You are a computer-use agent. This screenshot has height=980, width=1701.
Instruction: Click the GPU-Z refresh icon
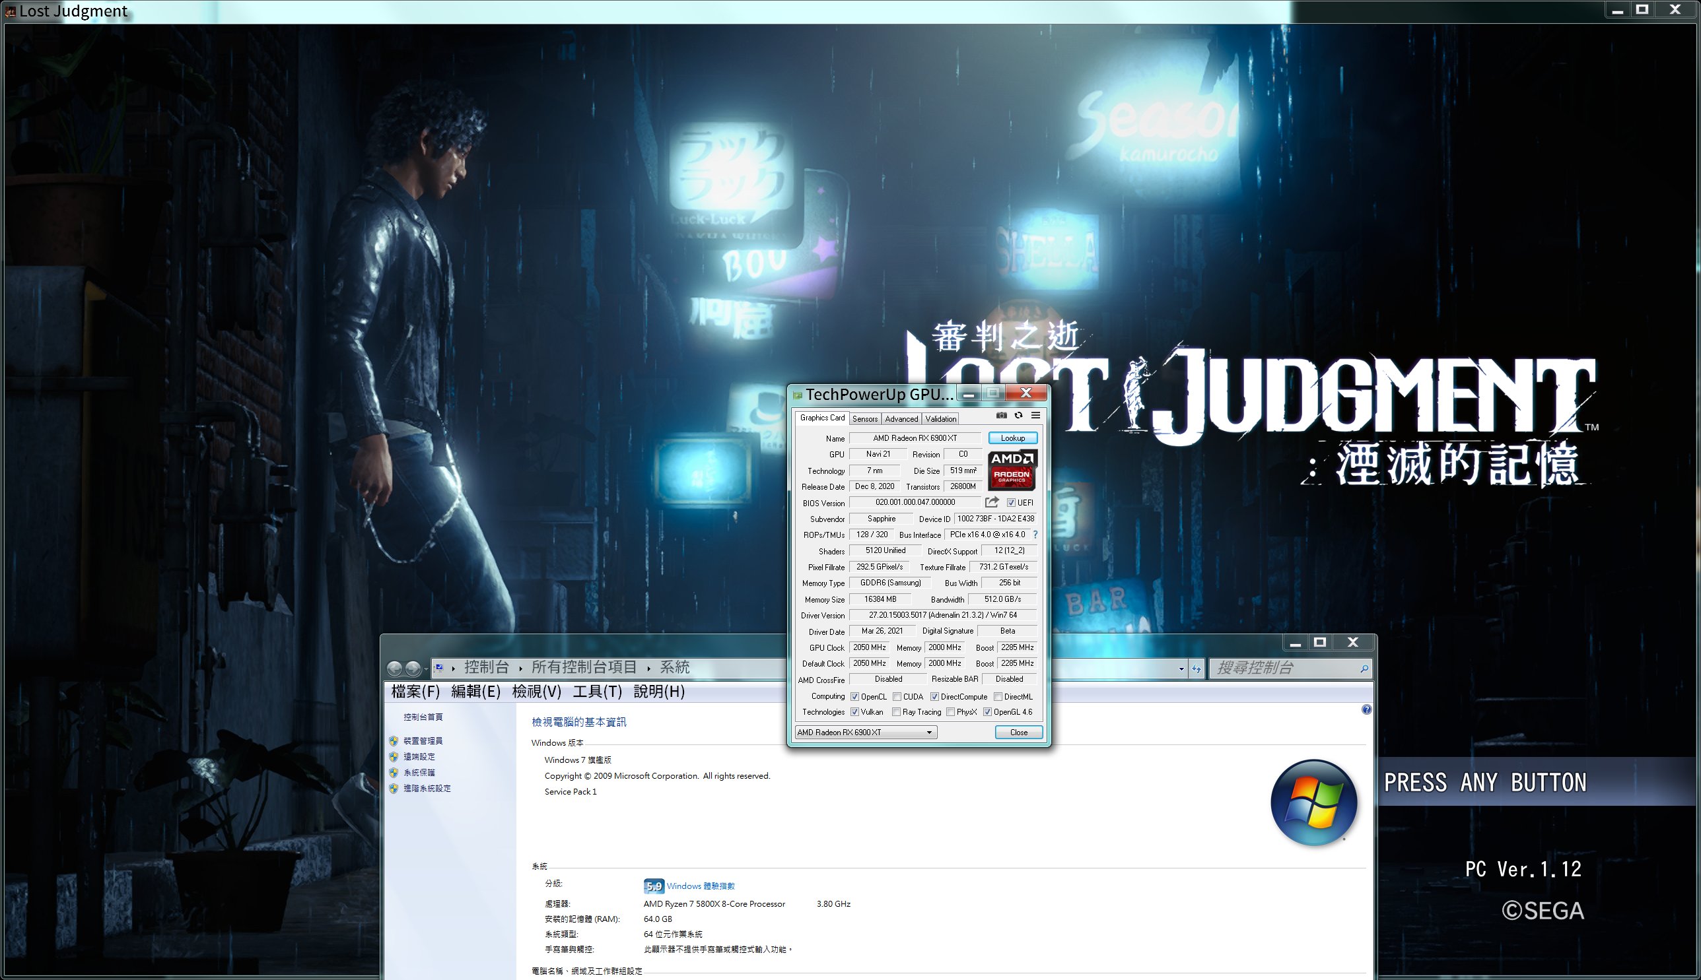click(x=1018, y=416)
